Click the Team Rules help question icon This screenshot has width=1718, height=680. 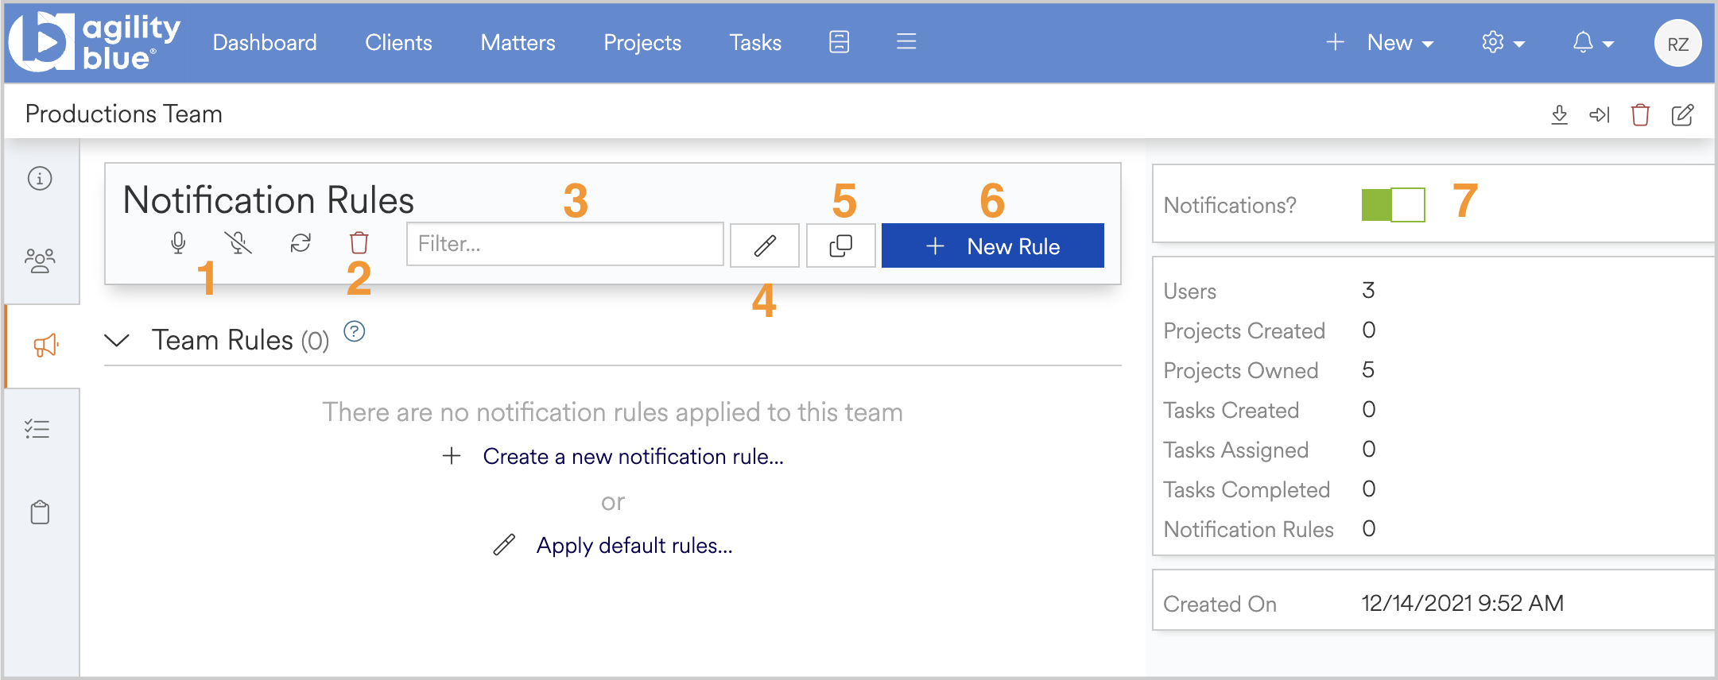(x=355, y=331)
